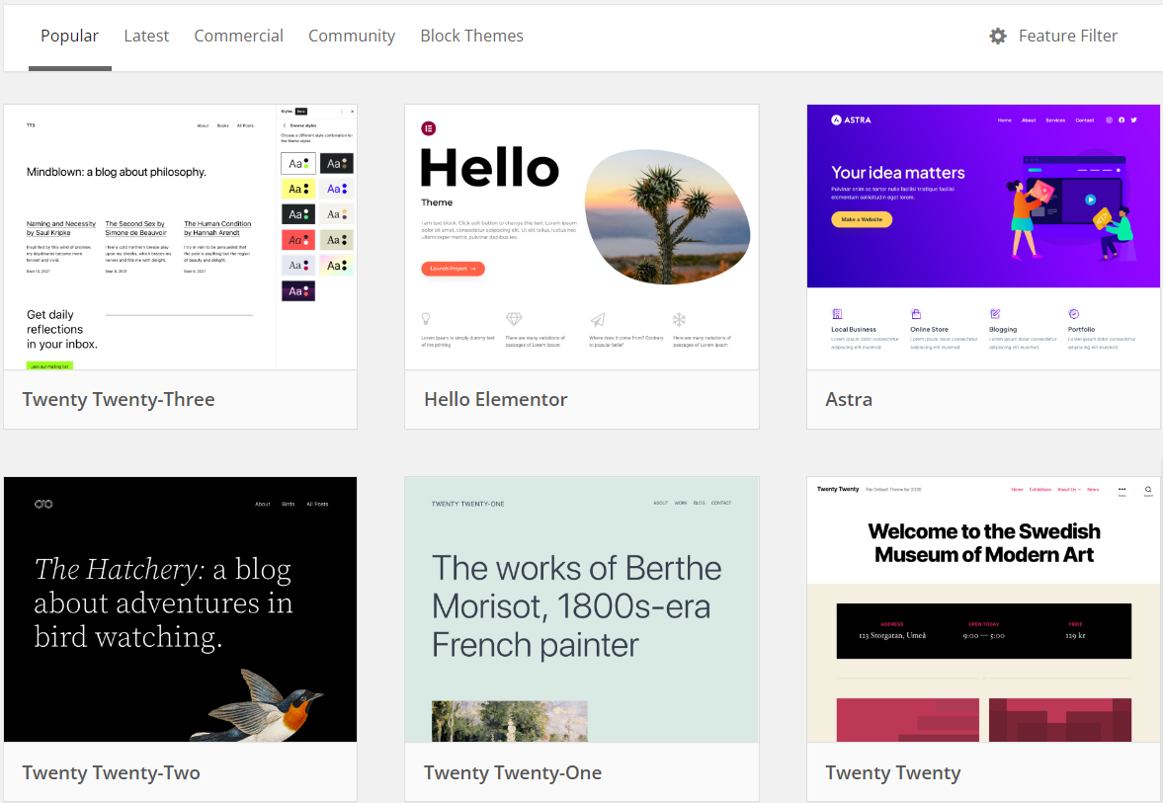Click 'The works of Berthe Morisot' heading
The width and height of the screenshot is (1163, 803).
(576, 606)
